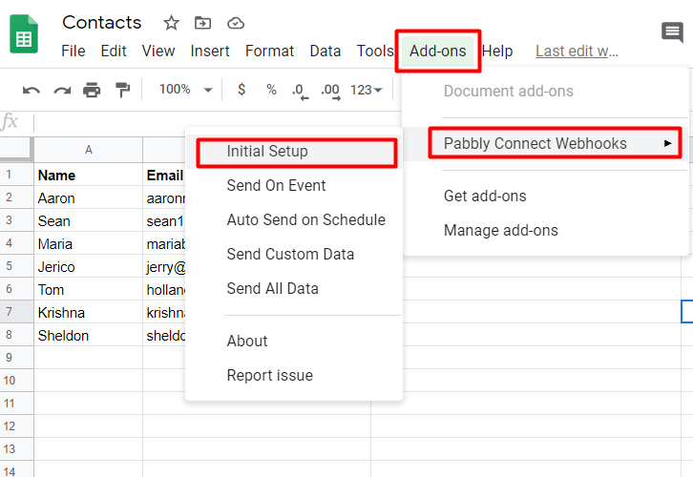The height and width of the screenshot is (477, 693).
Task: Expand Pabbly Connect Webhooks submenu arrow
Action: 667,143
